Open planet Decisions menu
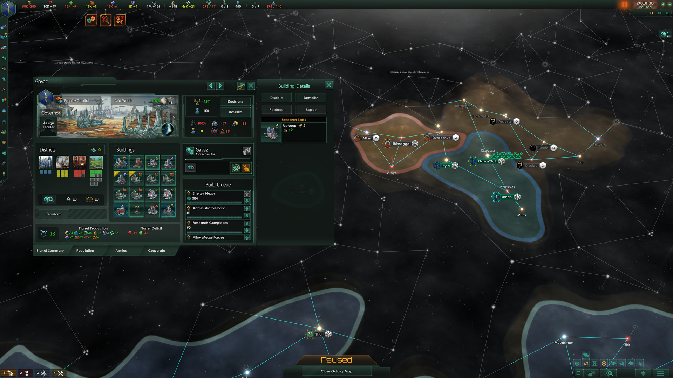 (235, 101)
